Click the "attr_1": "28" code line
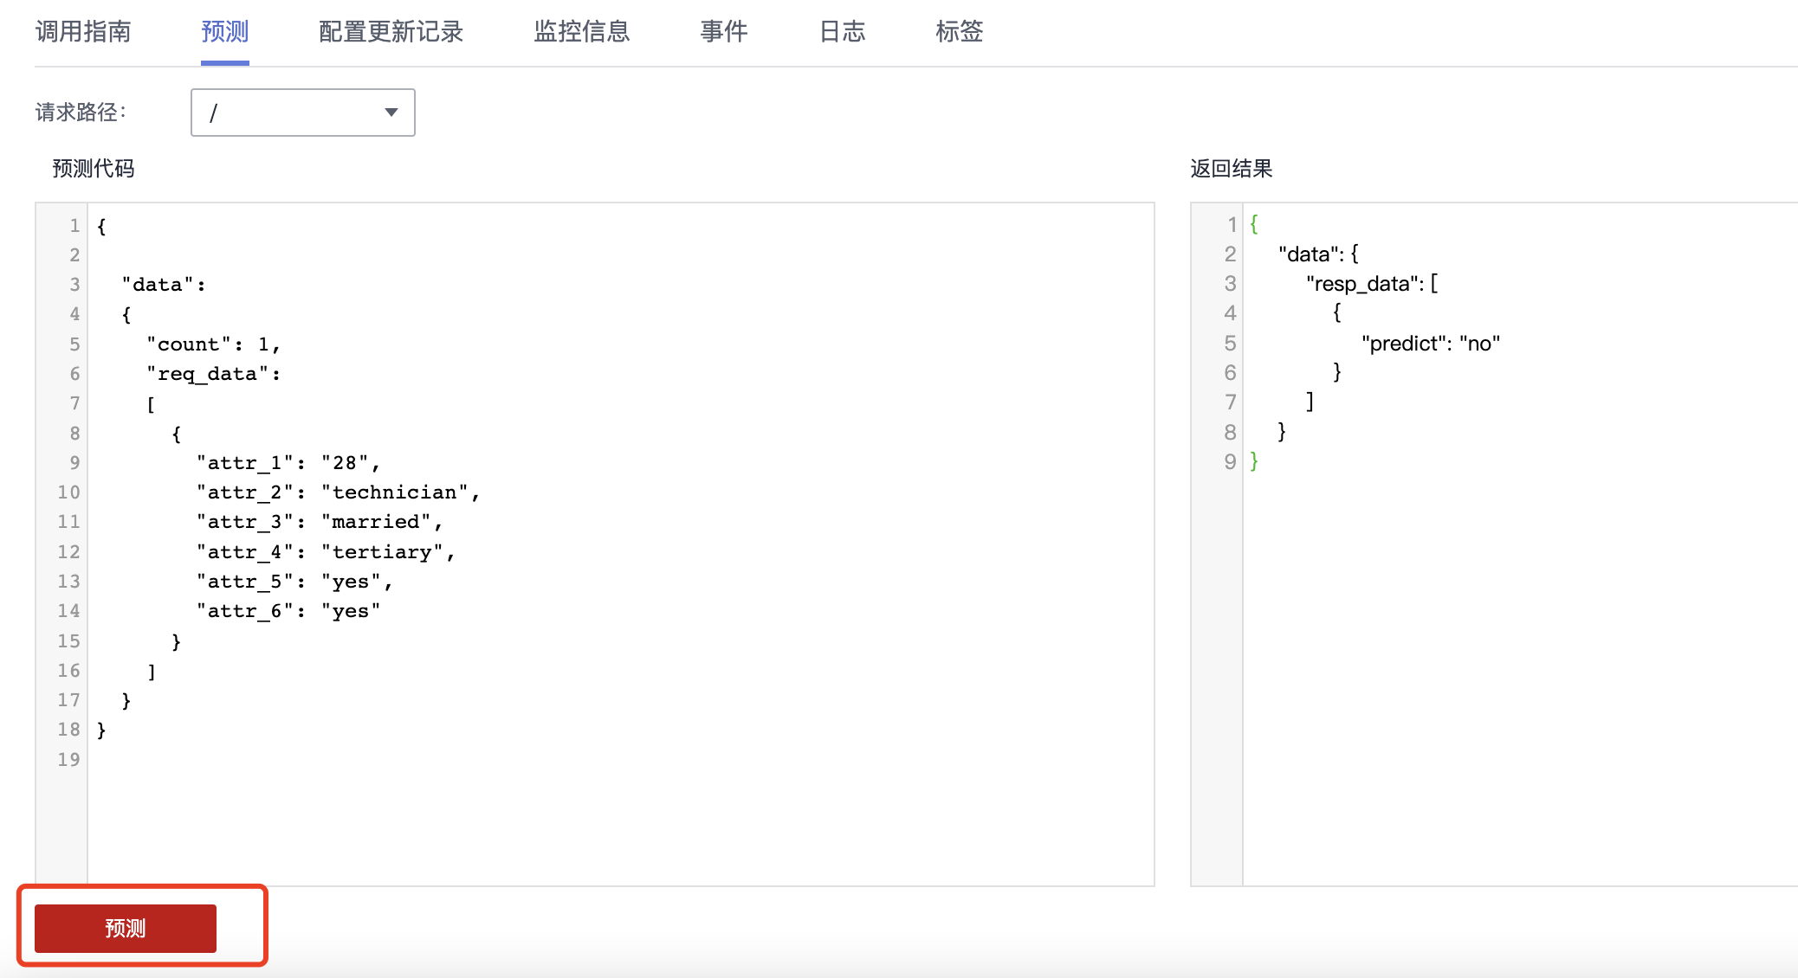This screenshot has height=978, width=1798. (x=288, y=463)
